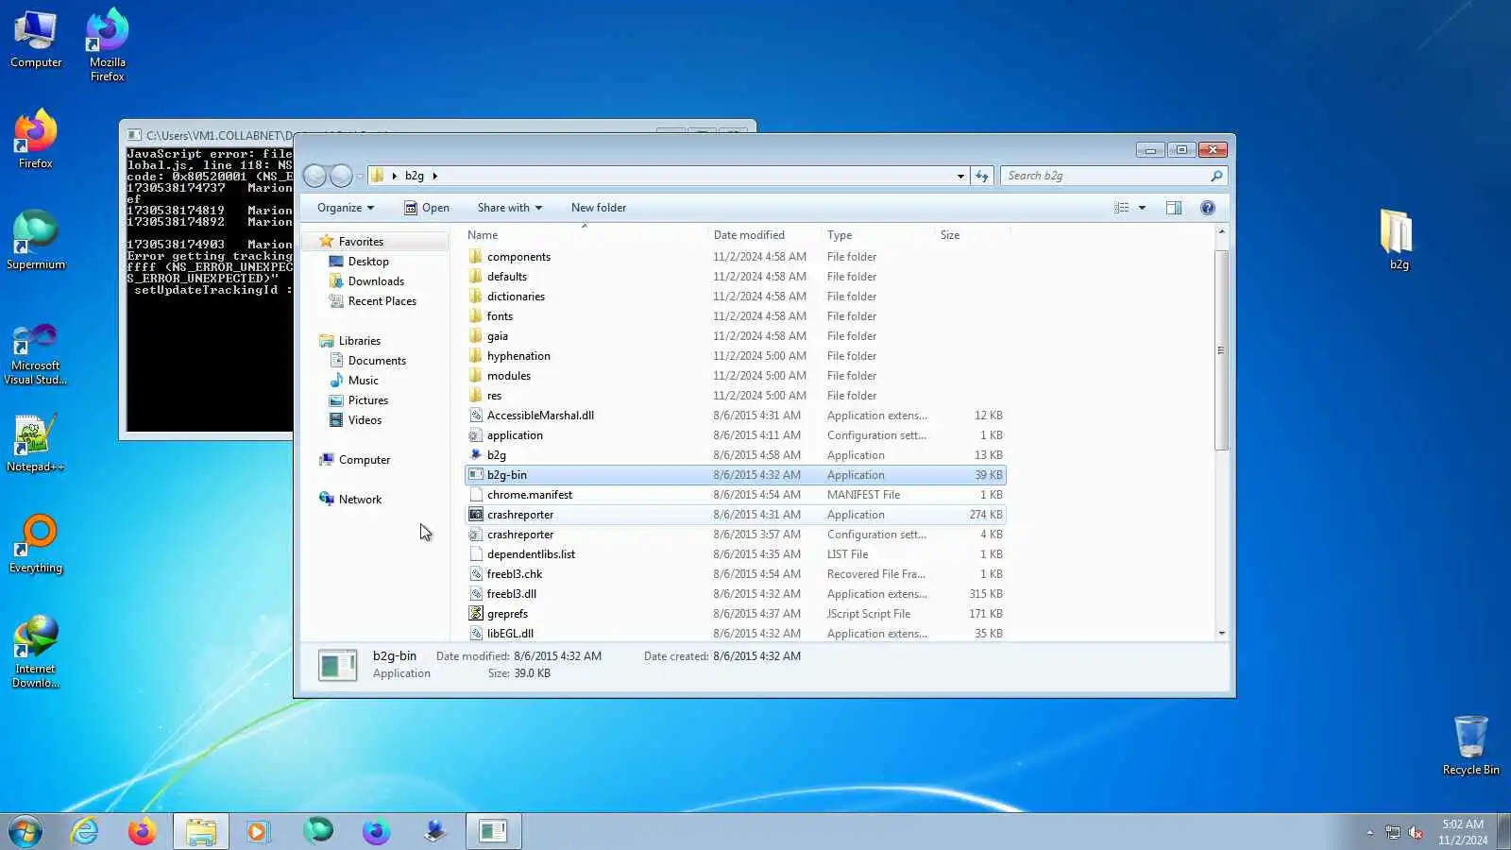Select the Mozilla Firefox desktop shortcut
This screenshot has height=850, width=1511.
pos(108,44)
